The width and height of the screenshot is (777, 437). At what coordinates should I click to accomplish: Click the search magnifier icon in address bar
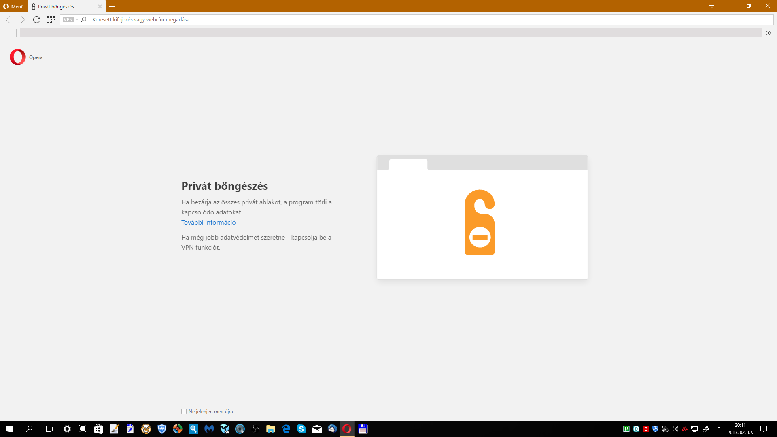coord(84,19)
